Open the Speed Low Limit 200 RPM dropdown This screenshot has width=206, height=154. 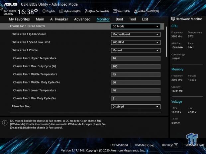tap(136, 42)
